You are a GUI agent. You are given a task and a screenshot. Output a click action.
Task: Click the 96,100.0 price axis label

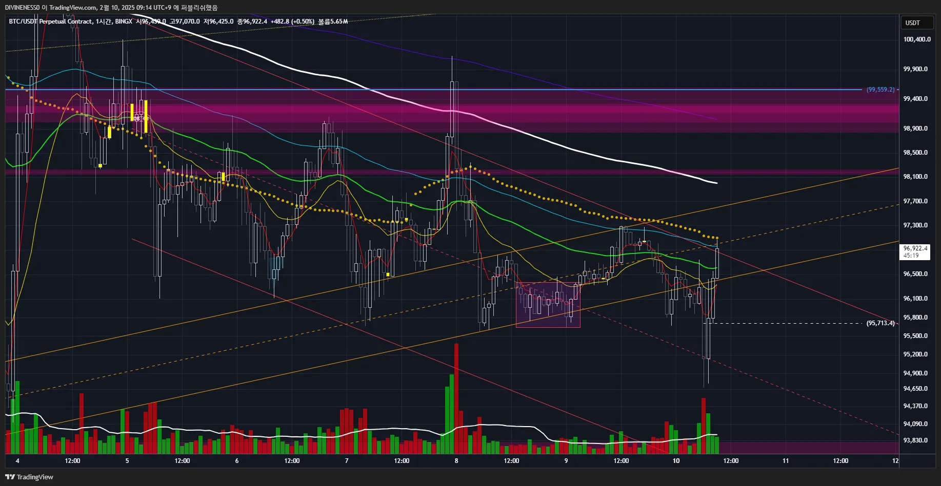pos(915,299)
